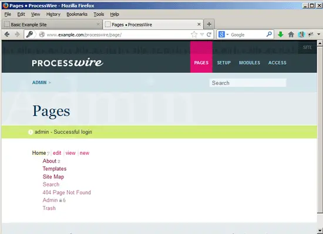
Task: Click the ProcessWire logo
Action: tap(68, 62)
